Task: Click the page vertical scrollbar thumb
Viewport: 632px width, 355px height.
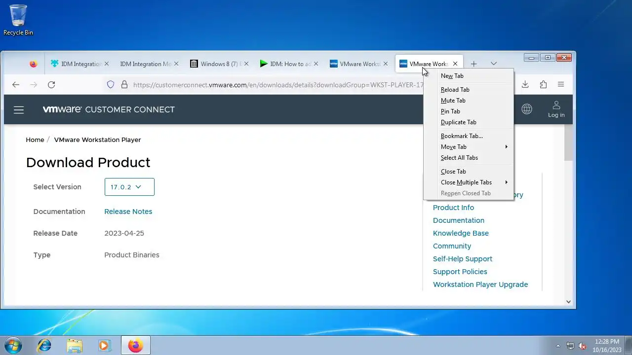Action: coord(568,142)
